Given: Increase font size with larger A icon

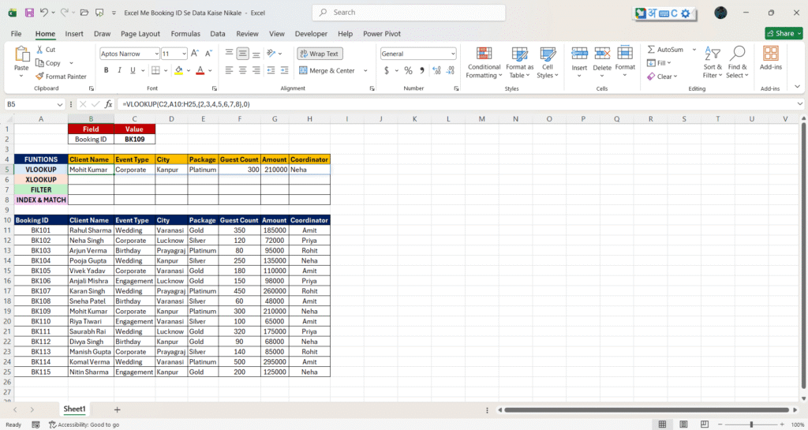Looking at the screenshot, I should pyautogui.click(x=195, y=54).
